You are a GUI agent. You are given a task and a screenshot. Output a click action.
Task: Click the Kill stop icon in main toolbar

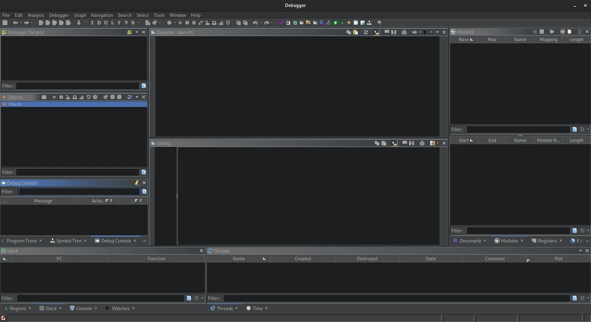coord(194,22)
